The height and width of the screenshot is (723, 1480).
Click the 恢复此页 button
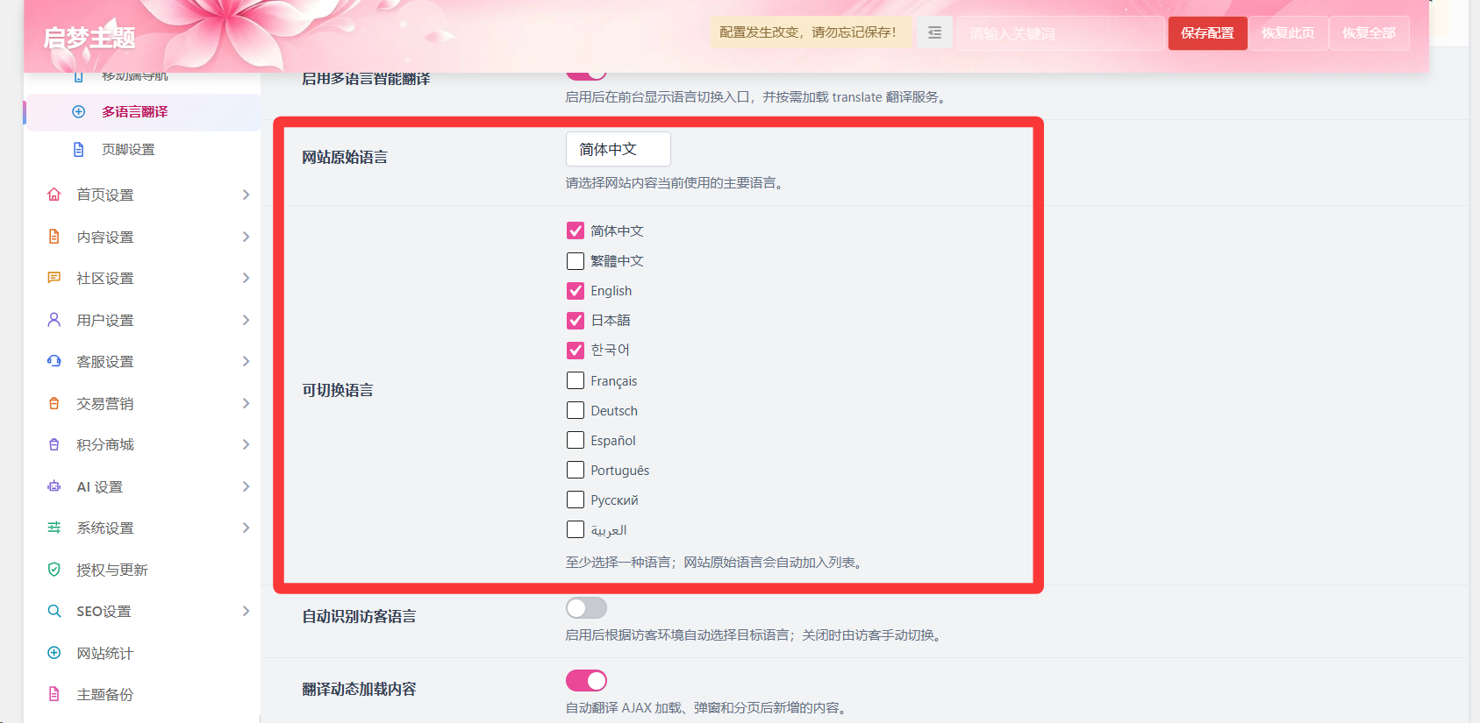tap(1288, 33)
